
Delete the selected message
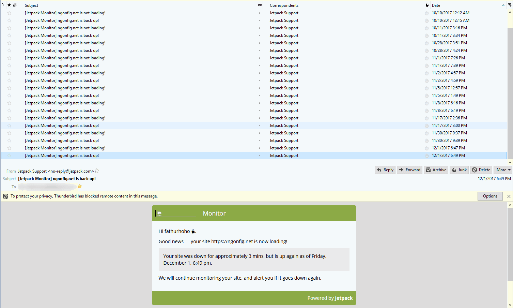(481, 170)
